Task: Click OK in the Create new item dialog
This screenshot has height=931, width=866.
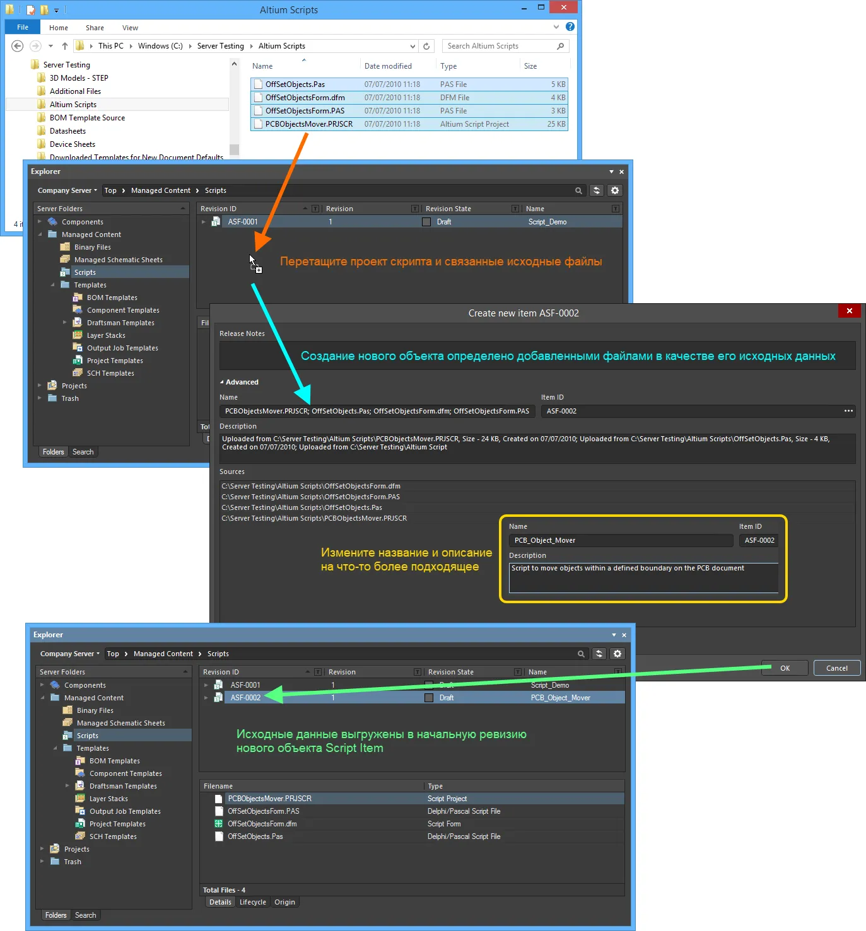Action: pyautogui.click(x=785, y=668)
